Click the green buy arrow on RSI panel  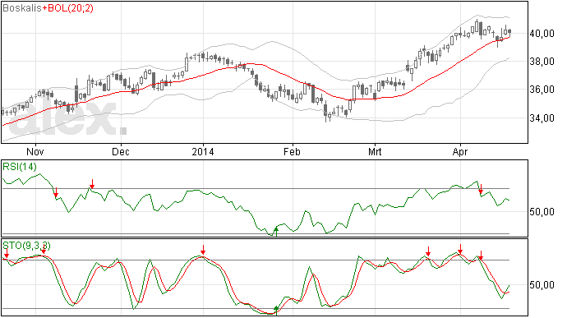(277, 232)
